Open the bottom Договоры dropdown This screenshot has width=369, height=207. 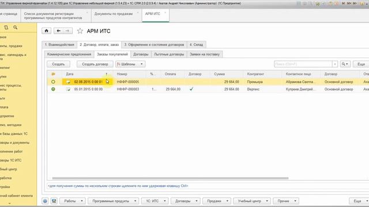coord(186,201)
